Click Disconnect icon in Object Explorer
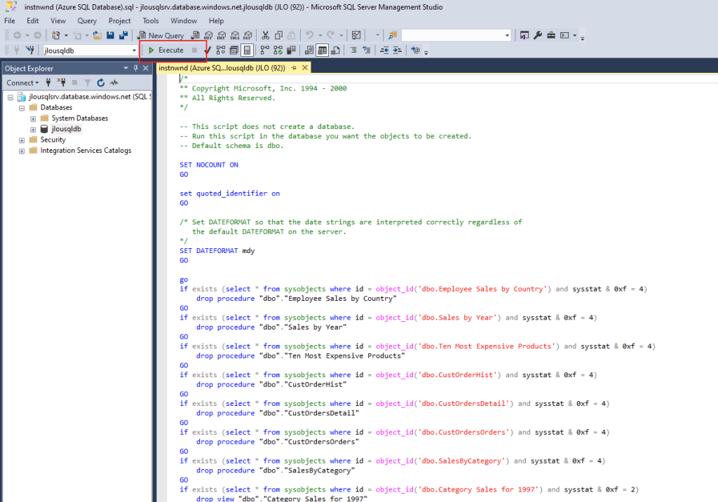 coord(62,83)
